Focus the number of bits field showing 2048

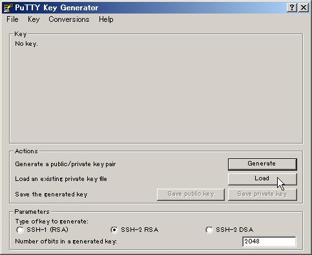click(269, 242)
